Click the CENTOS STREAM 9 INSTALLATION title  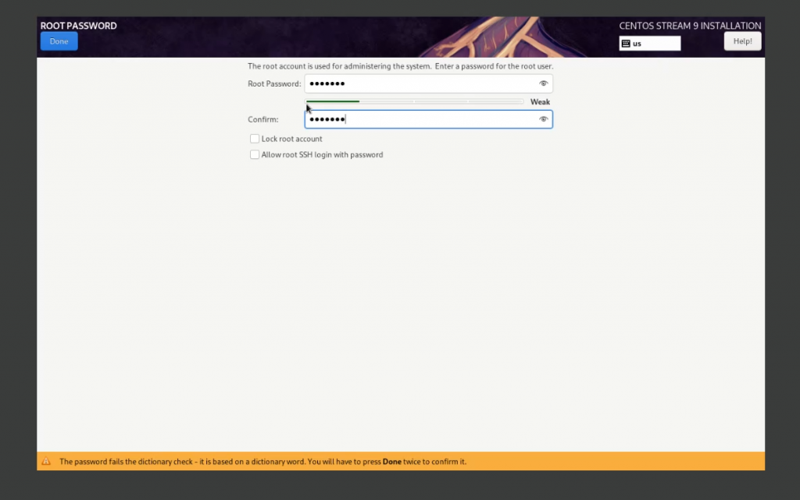690,26
